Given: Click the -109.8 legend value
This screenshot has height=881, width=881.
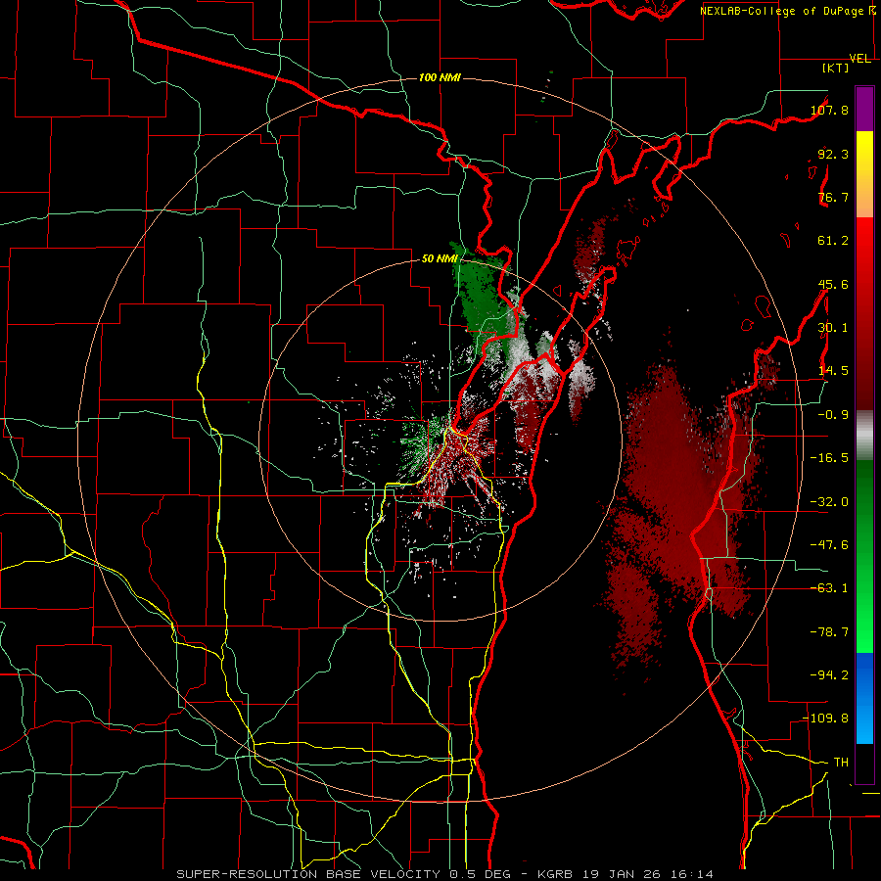Looking at the screenshot, I should point(826,719).
